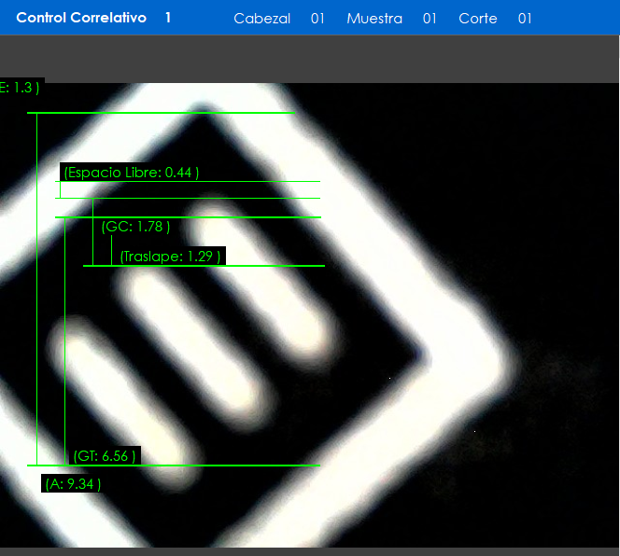Select the Traslape 1.29 measurement label
This screenshot has width=620, height=556.
(x=170, y=256)
